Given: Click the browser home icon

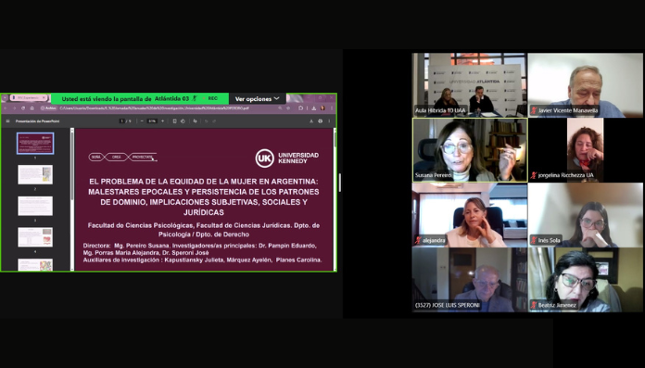Looking at the screenshot, I should (x=32, y=108).
